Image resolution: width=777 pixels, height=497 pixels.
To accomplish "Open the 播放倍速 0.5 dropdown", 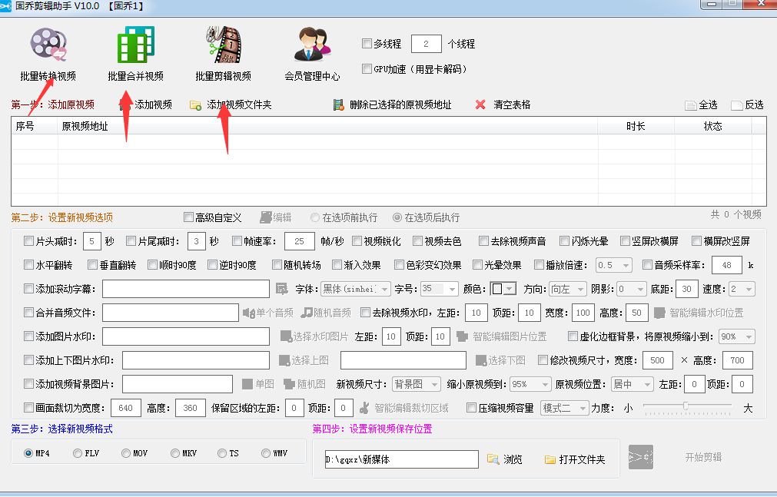I will 614,265.
